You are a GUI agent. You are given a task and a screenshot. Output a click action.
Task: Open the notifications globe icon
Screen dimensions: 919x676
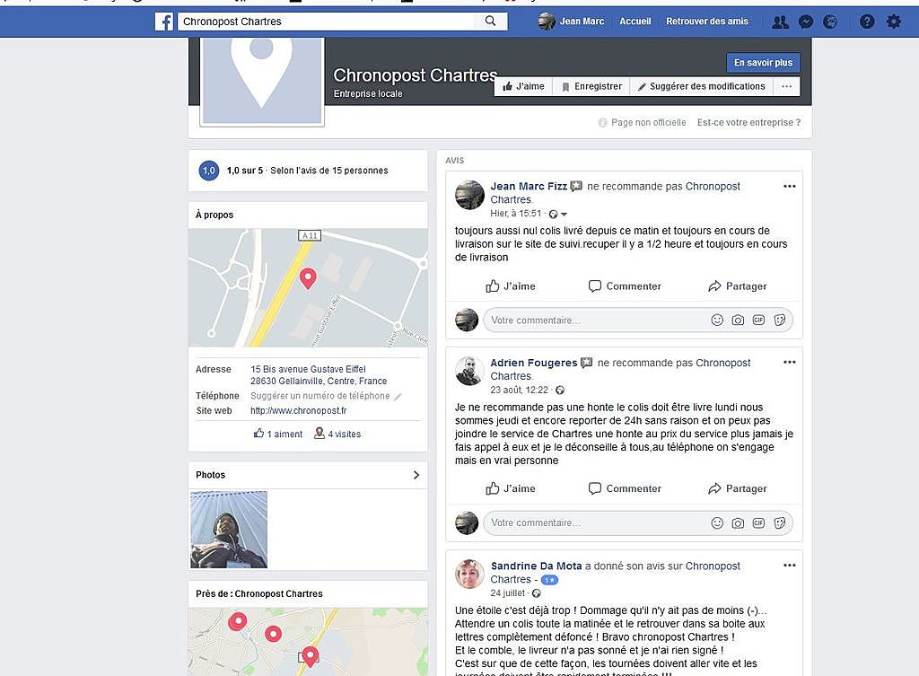pyautogui.click(x=830, y=22)
